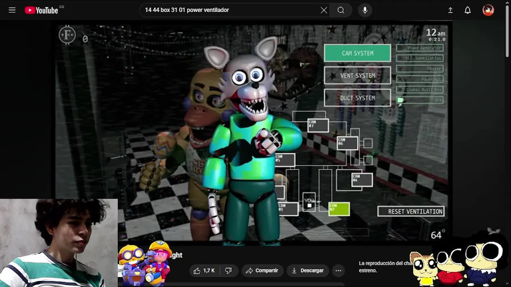Open the YouTube hamburger guide menu
This screenshot has height=287, width=511.
(x=12, y=10)
